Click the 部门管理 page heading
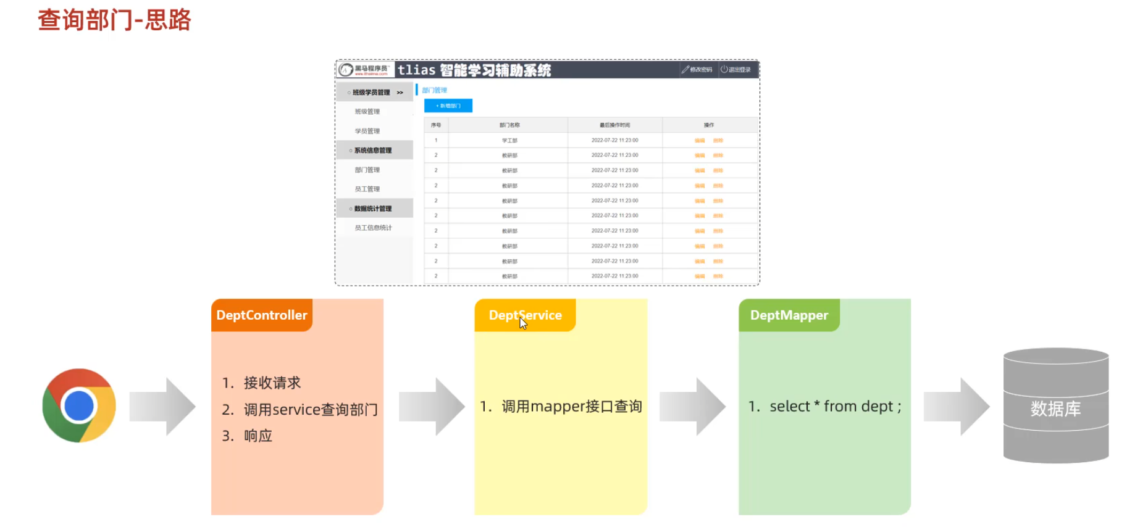 coord(435,90)
